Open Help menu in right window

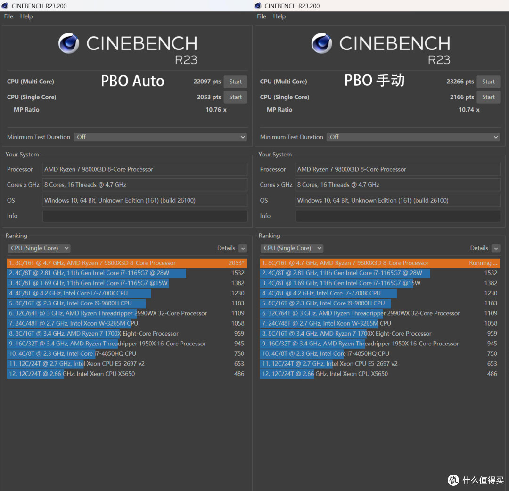click(x=279, y=16)
